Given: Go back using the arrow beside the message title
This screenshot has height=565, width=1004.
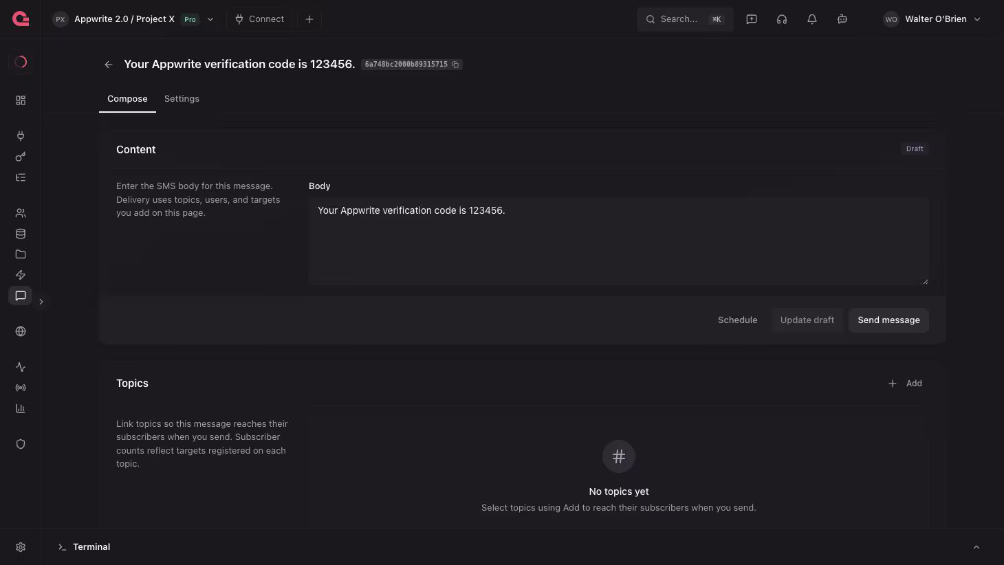Looking at the screenshot, I should point(109,65).
